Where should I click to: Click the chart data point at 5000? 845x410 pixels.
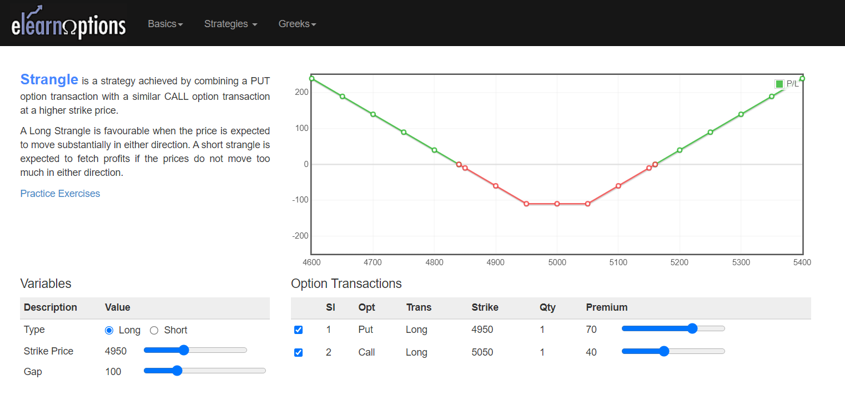pos(557,204)
